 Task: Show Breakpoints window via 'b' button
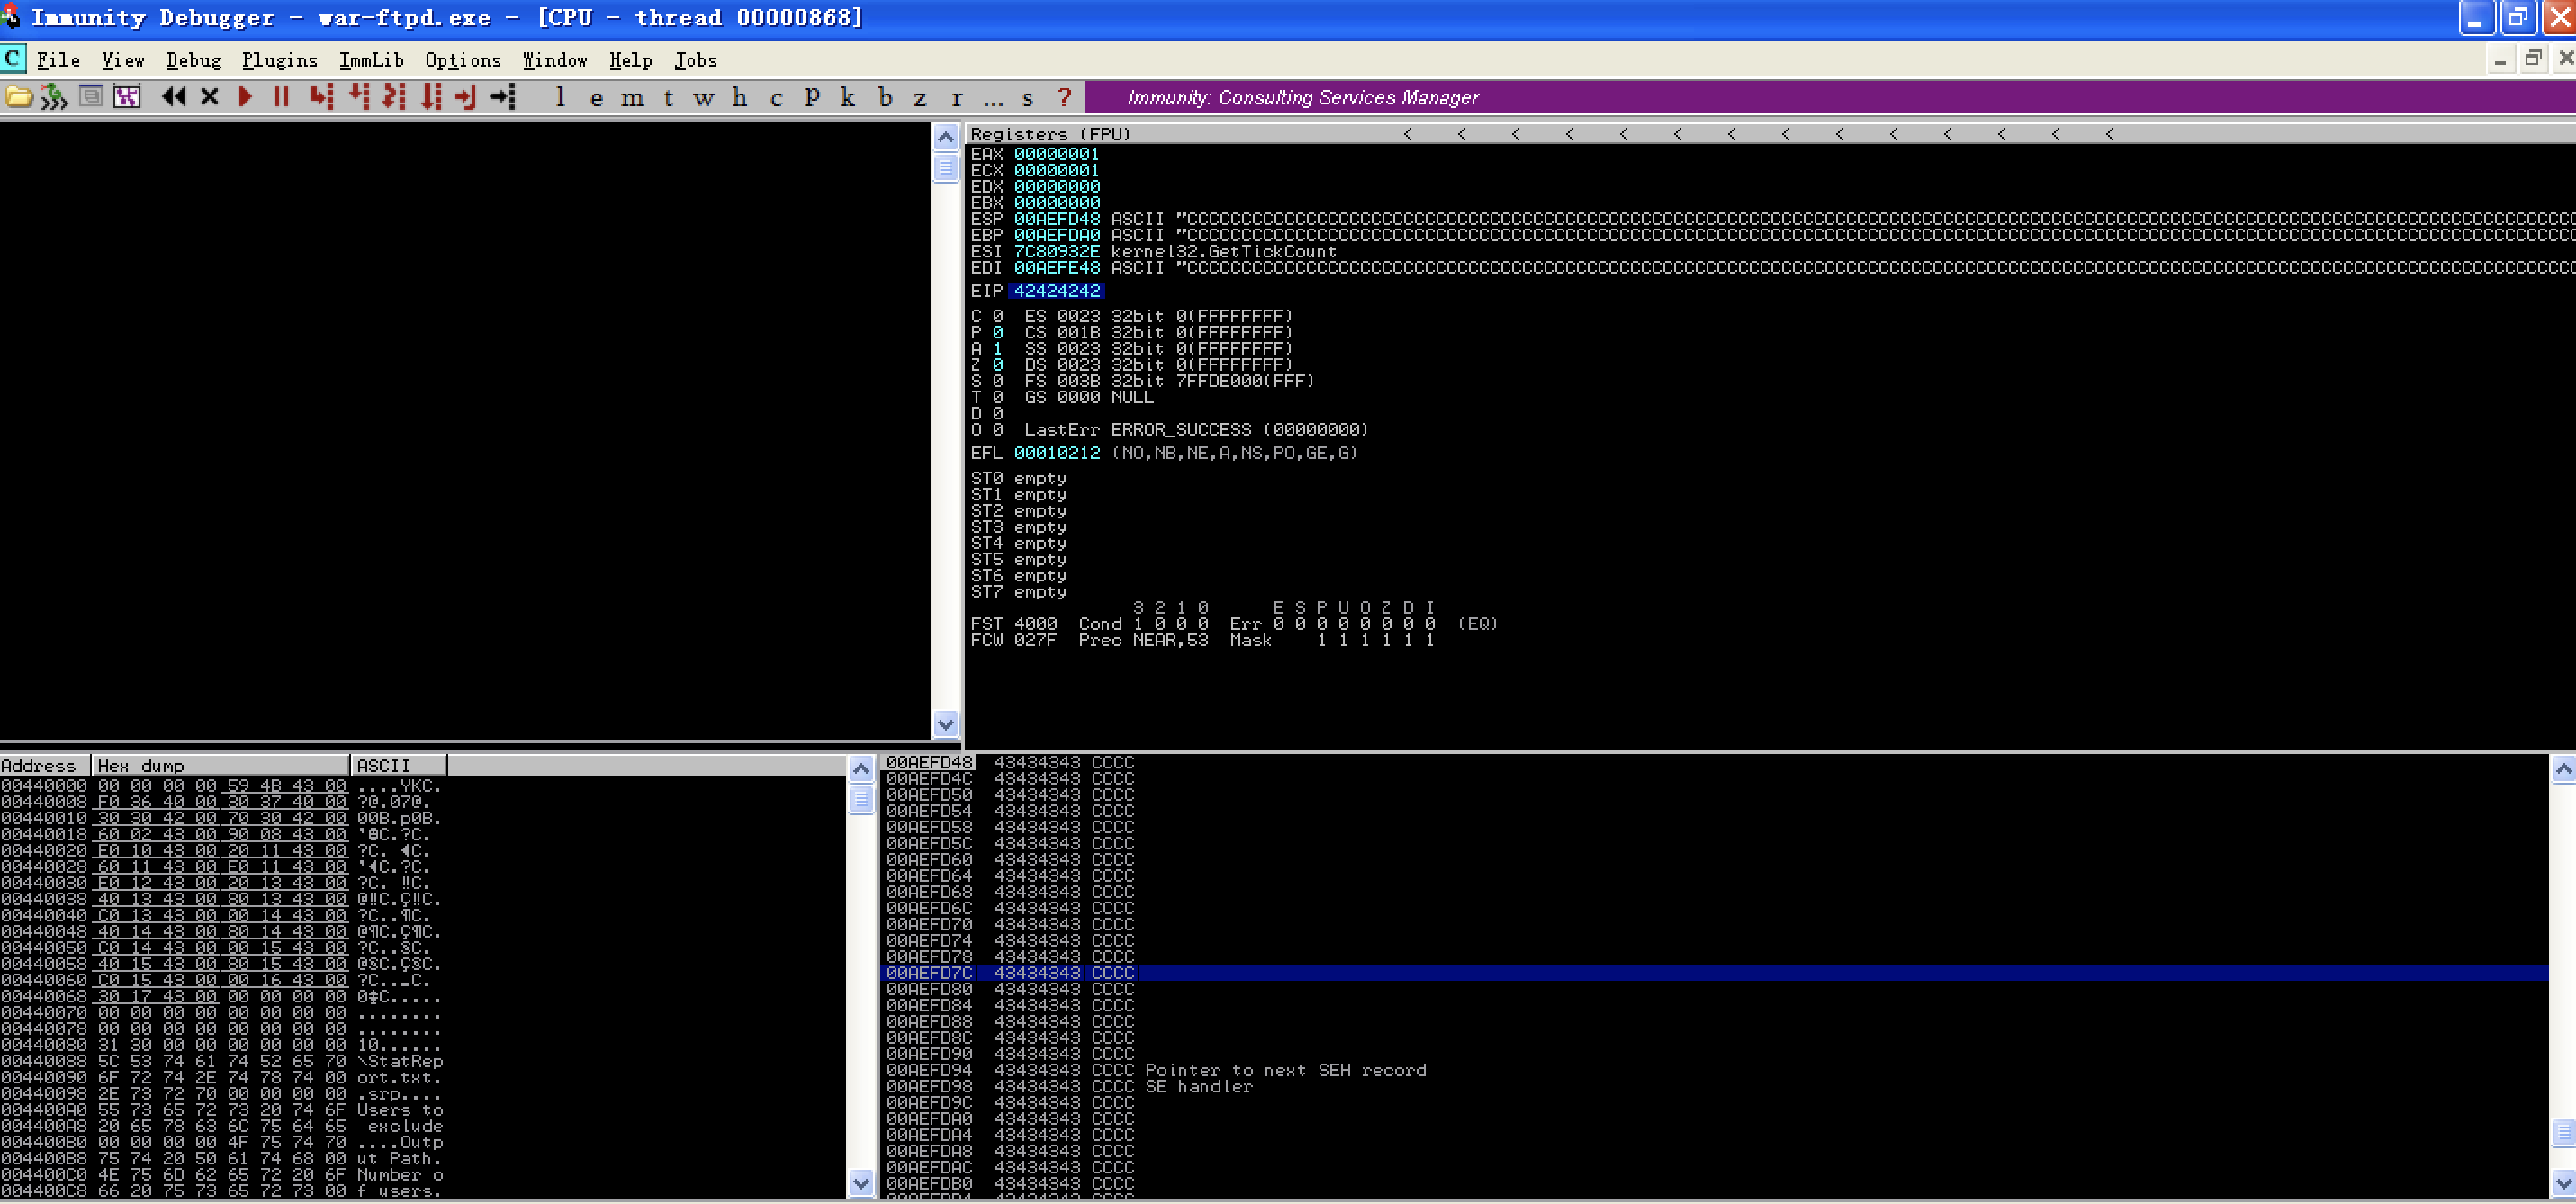[x=885, y=97]
